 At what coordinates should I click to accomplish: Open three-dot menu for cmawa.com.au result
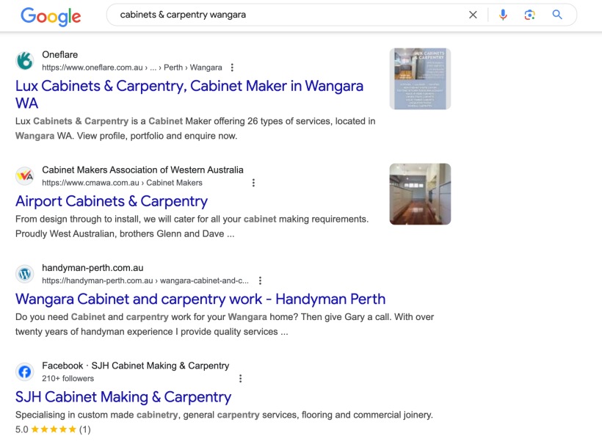click(253, 183)
